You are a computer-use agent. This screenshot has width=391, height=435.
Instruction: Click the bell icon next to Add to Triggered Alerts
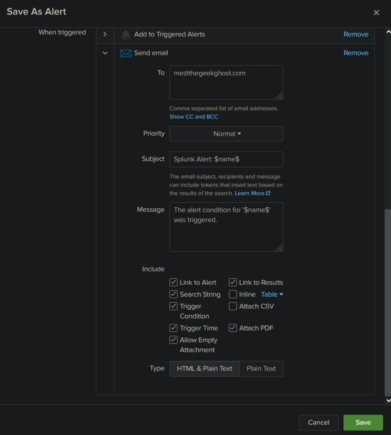tap(125, 34)
